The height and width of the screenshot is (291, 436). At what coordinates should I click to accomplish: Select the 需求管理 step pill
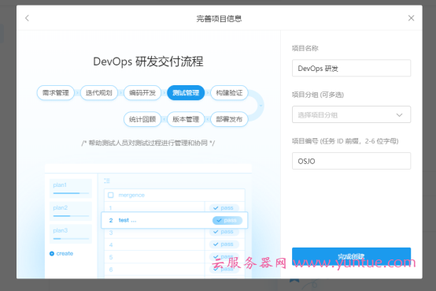coord(56,93)
